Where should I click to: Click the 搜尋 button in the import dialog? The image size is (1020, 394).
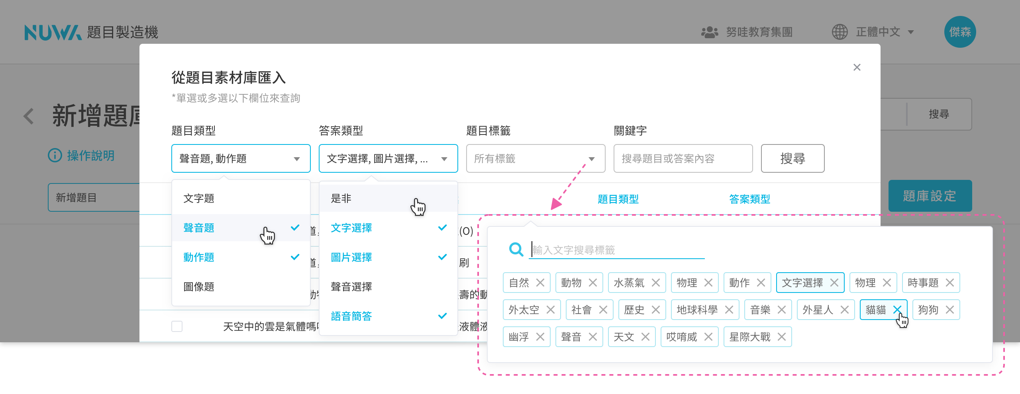tap(793, 158)
